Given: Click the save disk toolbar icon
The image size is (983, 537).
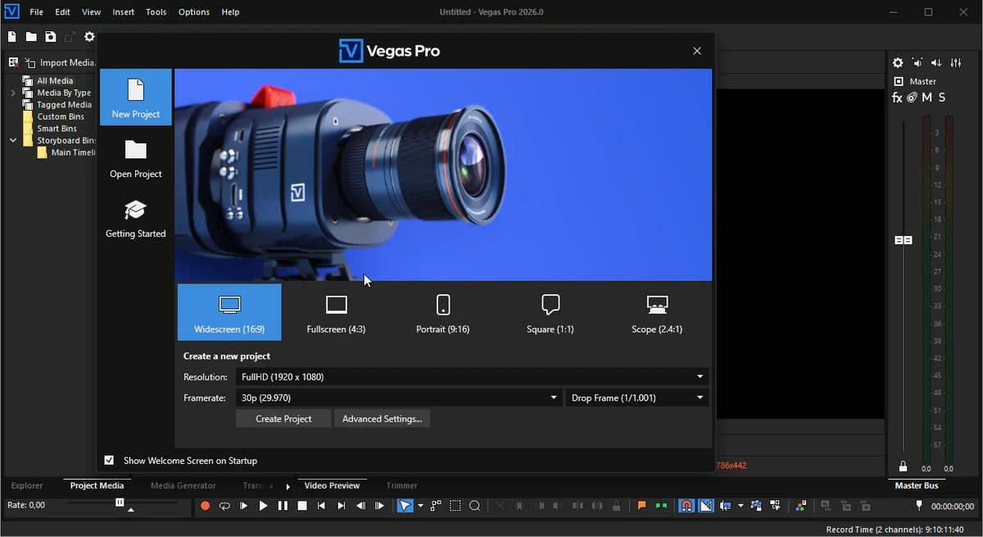Looking at the screenshot, I should pos(51,37).
